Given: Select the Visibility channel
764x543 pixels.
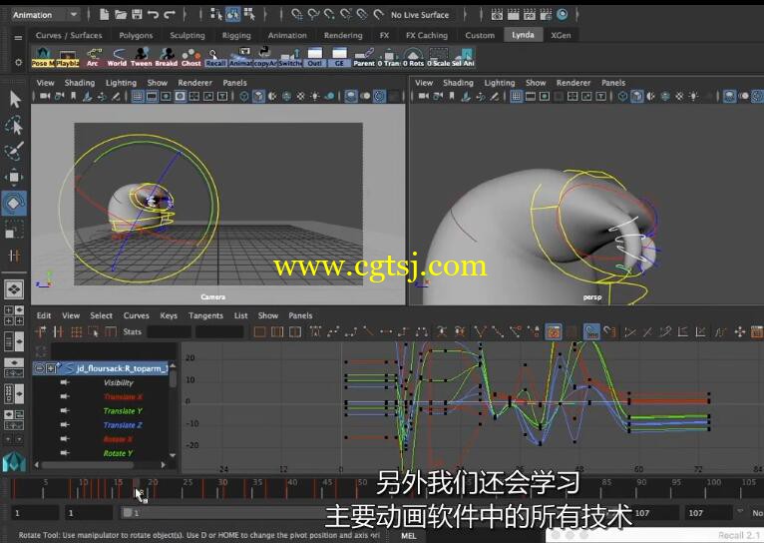Looking at the screenshot, I should 119,382.
